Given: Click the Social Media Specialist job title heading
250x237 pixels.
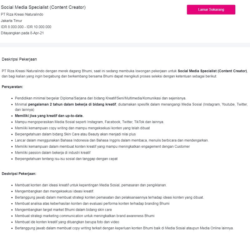Looking at the screenshot, I should pyautogui.click(x=43, y=7).
